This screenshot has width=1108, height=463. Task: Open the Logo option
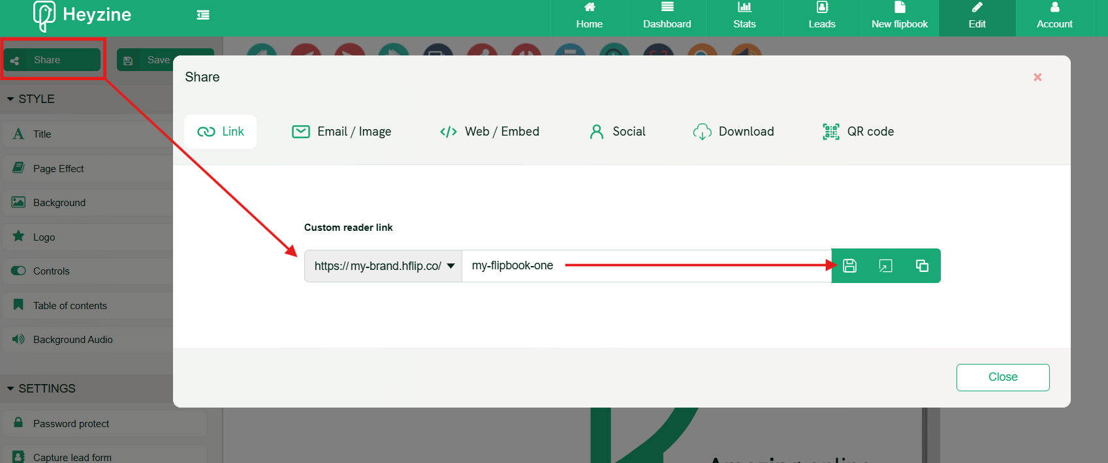(87, 237)
